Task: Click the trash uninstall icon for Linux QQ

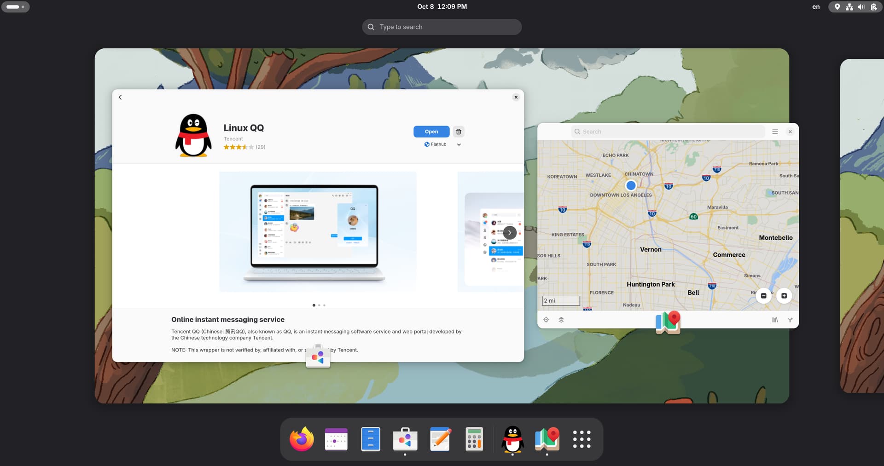Action: point(458,132)
